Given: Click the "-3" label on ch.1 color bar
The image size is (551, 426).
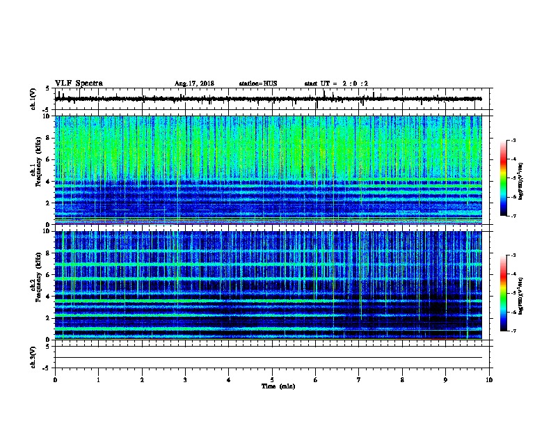Looking at the screenshot, I should 513,141.
